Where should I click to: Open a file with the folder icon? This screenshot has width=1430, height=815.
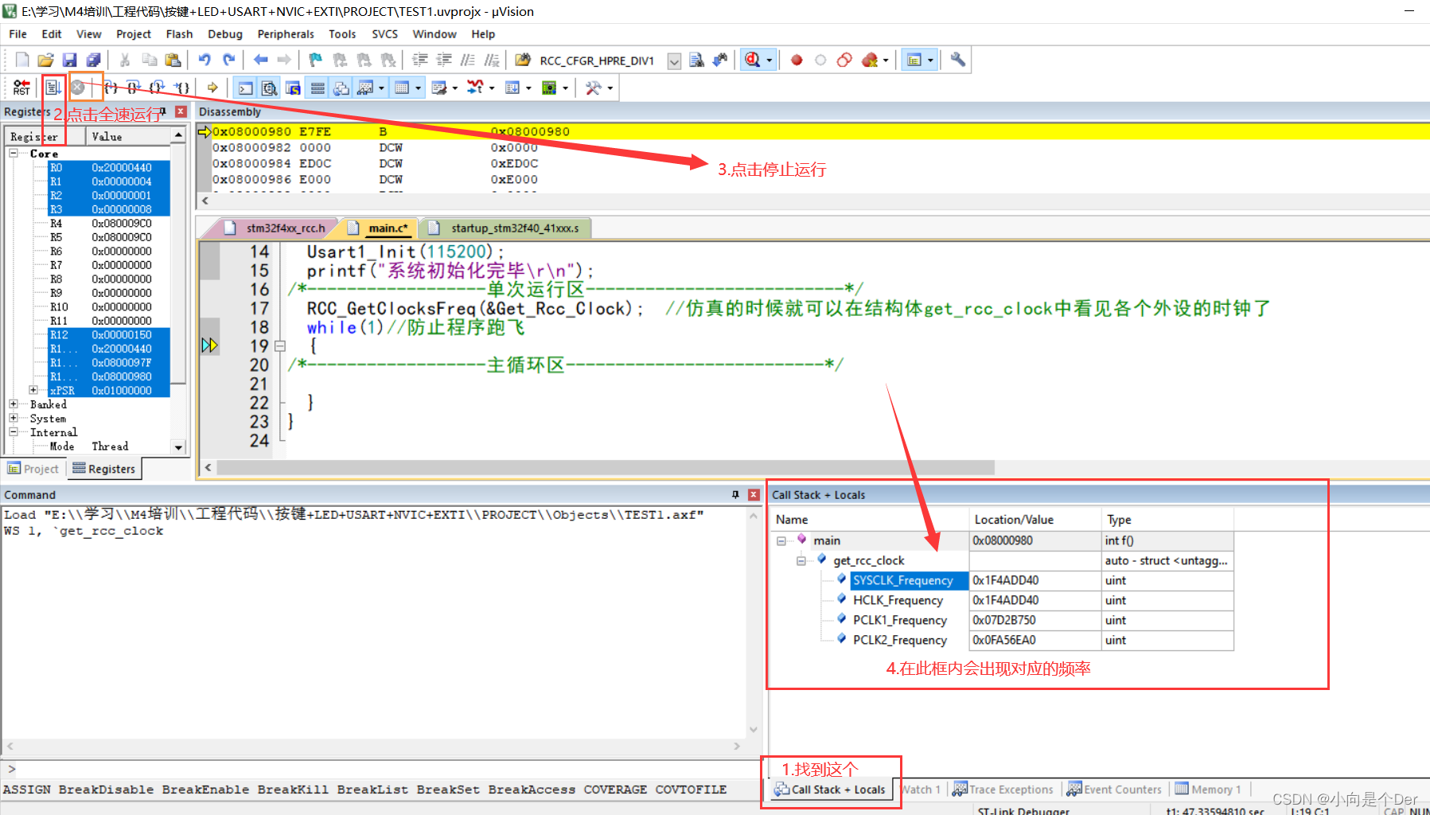click(x=46, y=60)
